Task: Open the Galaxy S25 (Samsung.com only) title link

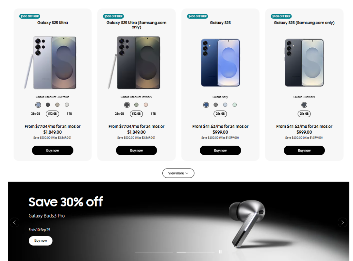Action: pyautogui.click(x=304, y=23)
